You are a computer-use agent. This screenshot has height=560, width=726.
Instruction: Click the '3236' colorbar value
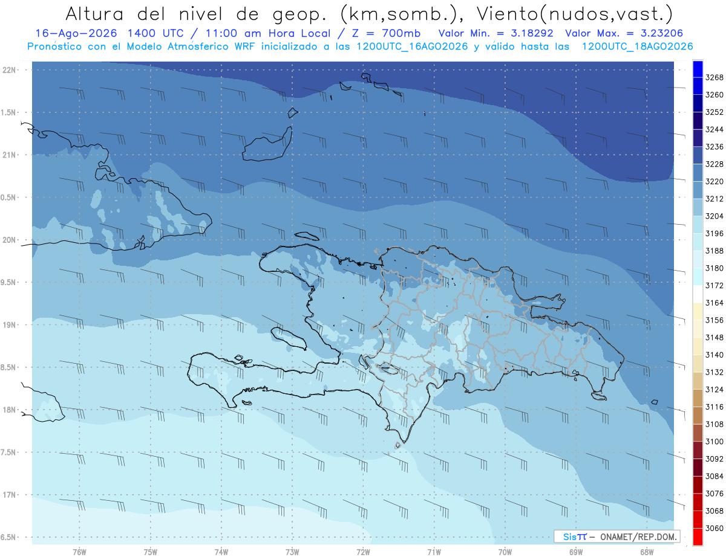point(715,147)
